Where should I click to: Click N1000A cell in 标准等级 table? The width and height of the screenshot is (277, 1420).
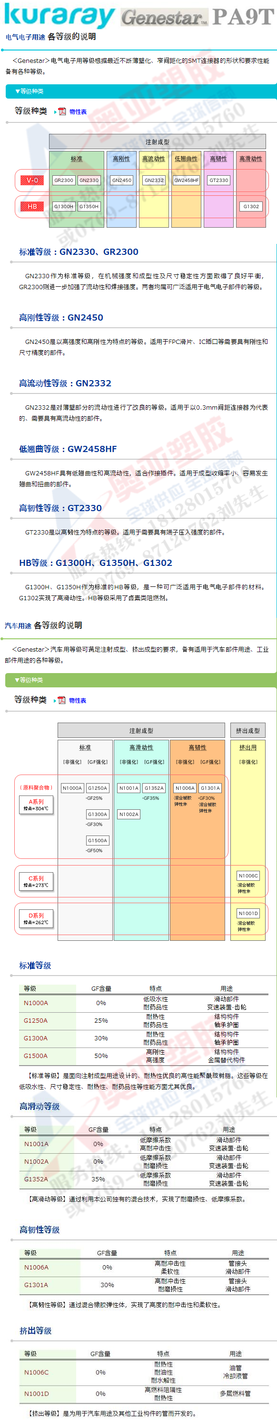coord(47,1003)
